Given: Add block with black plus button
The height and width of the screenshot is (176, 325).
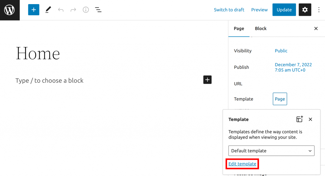Looking at the screenshot, I should point(207,80).
